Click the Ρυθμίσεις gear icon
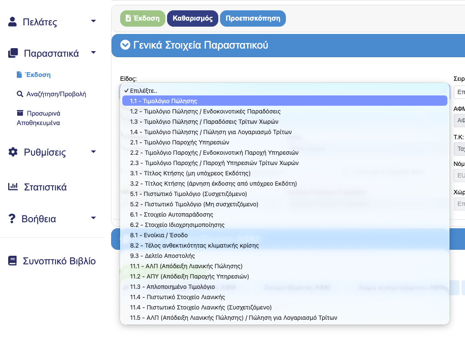 (x=13, y=152)
